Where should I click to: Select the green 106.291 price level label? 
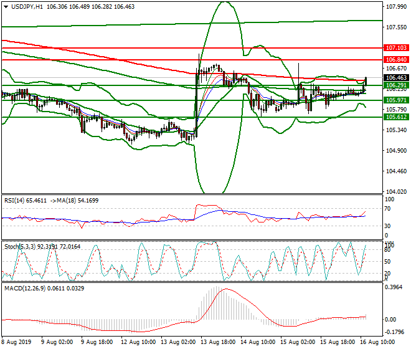tap(396, 85)
